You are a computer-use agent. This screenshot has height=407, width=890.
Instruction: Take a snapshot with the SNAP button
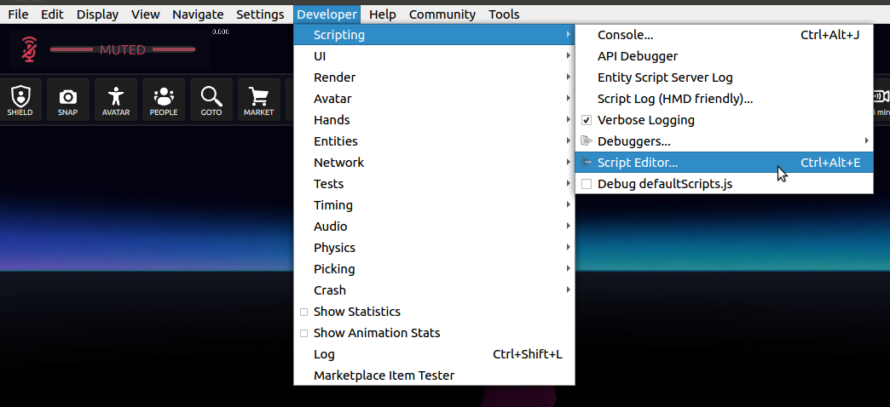[67, 100]
